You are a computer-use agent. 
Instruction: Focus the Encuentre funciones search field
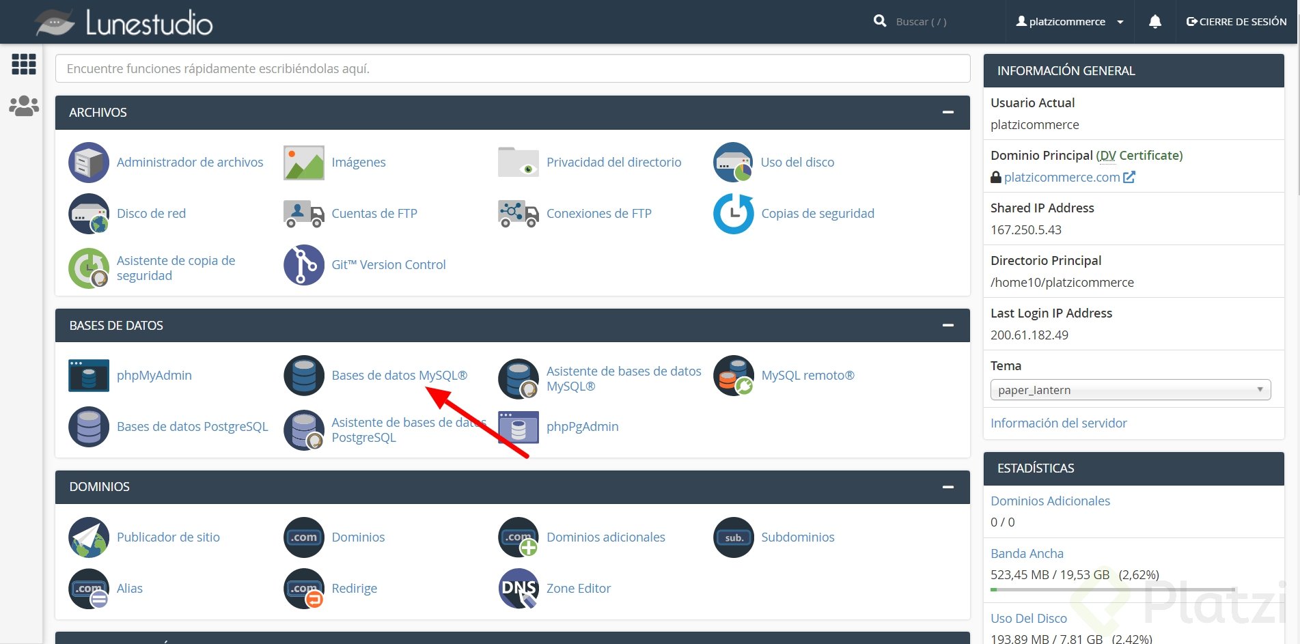point(512,68)
